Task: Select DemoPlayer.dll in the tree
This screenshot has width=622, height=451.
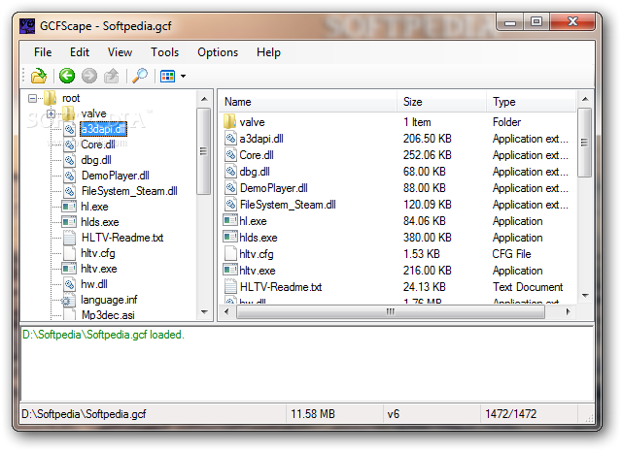Action: click(115, 176)
